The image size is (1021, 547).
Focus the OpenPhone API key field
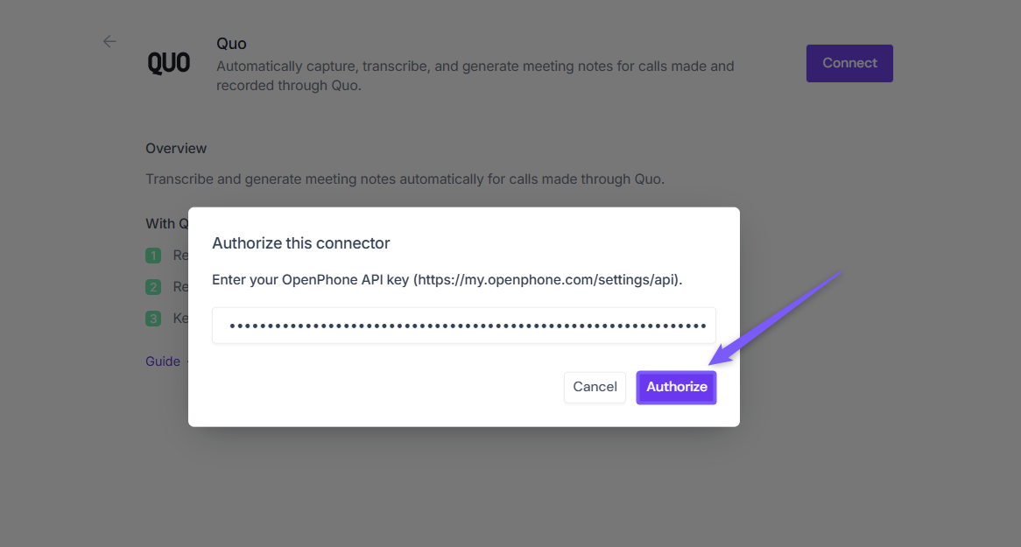(x=464, y=326)
